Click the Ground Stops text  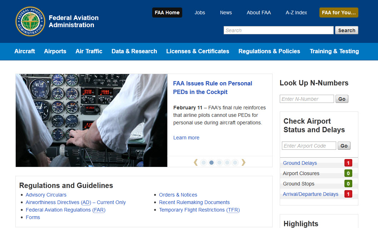point(299,184)
